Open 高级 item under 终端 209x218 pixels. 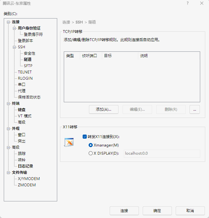click(x=22, y=122)
